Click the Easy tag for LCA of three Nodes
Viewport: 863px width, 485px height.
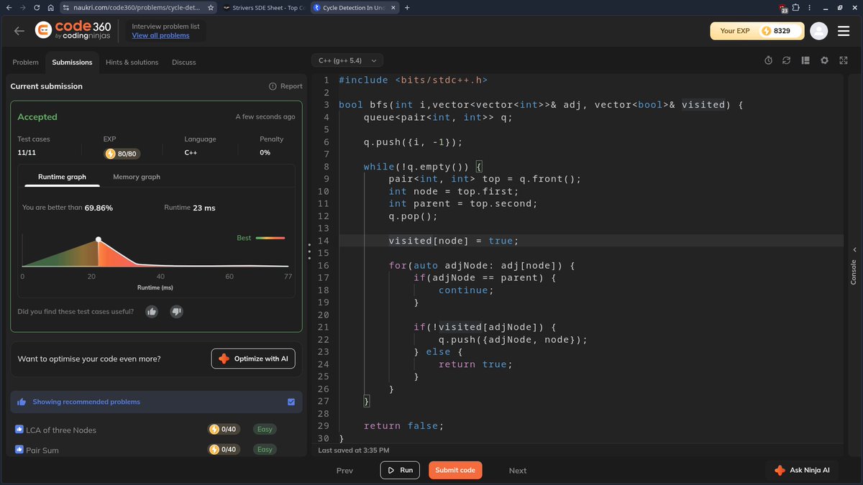[265, 429]
